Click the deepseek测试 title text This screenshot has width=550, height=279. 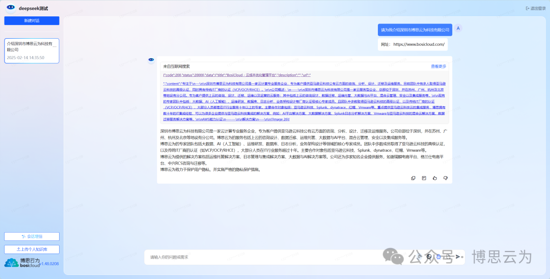(x=33, y=9)
